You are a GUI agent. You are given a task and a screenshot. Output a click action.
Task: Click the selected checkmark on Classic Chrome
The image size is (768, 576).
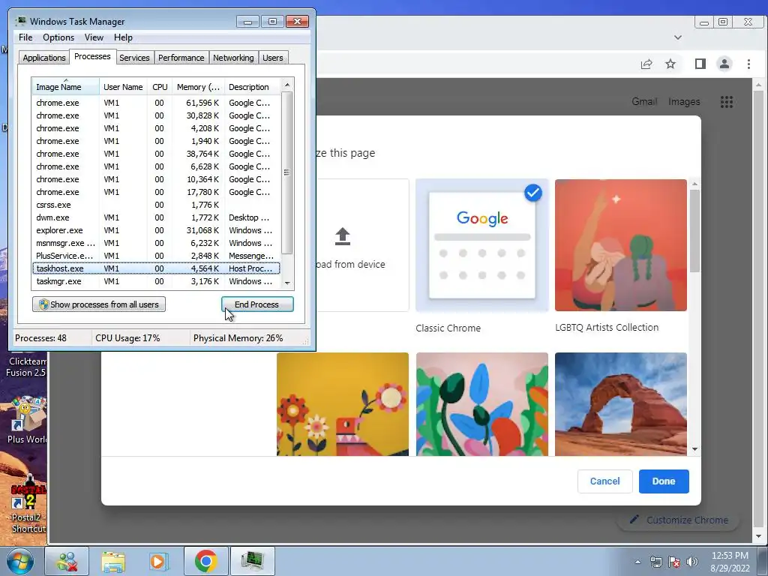pos(533,193)
